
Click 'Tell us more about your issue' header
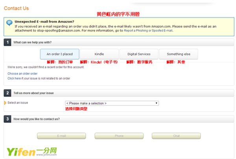coord(33,93)
